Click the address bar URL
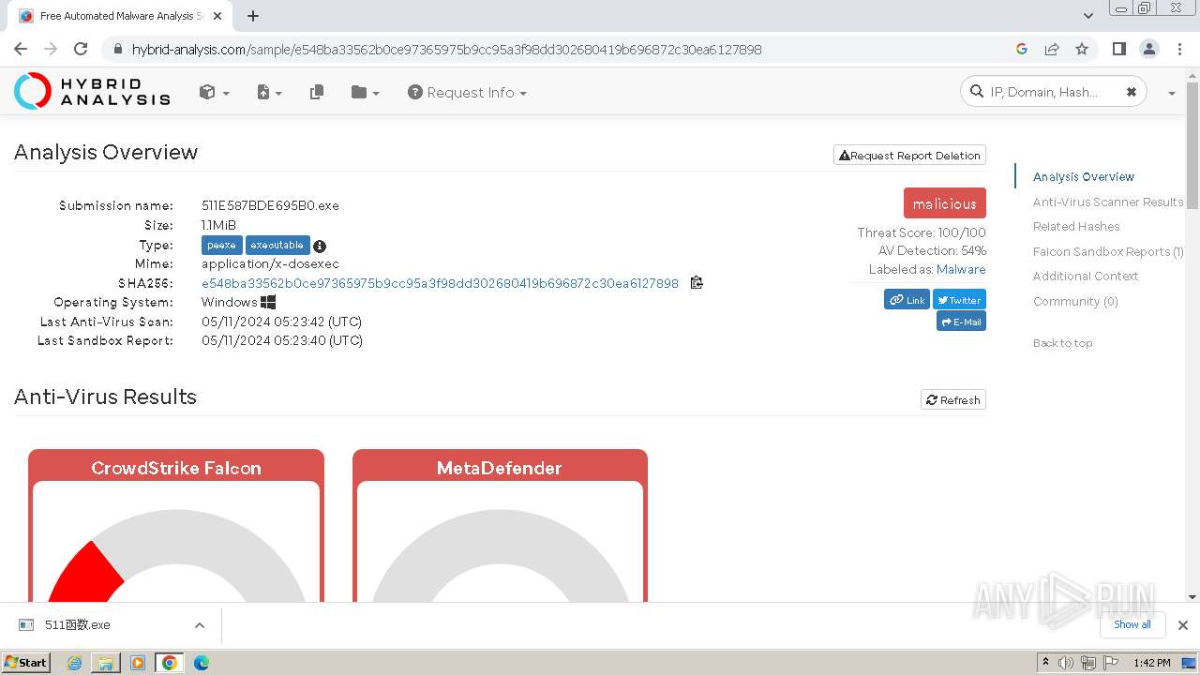The width and height of the screenshot is (1200, 675). pyautogui.click(x=446, y=50)
